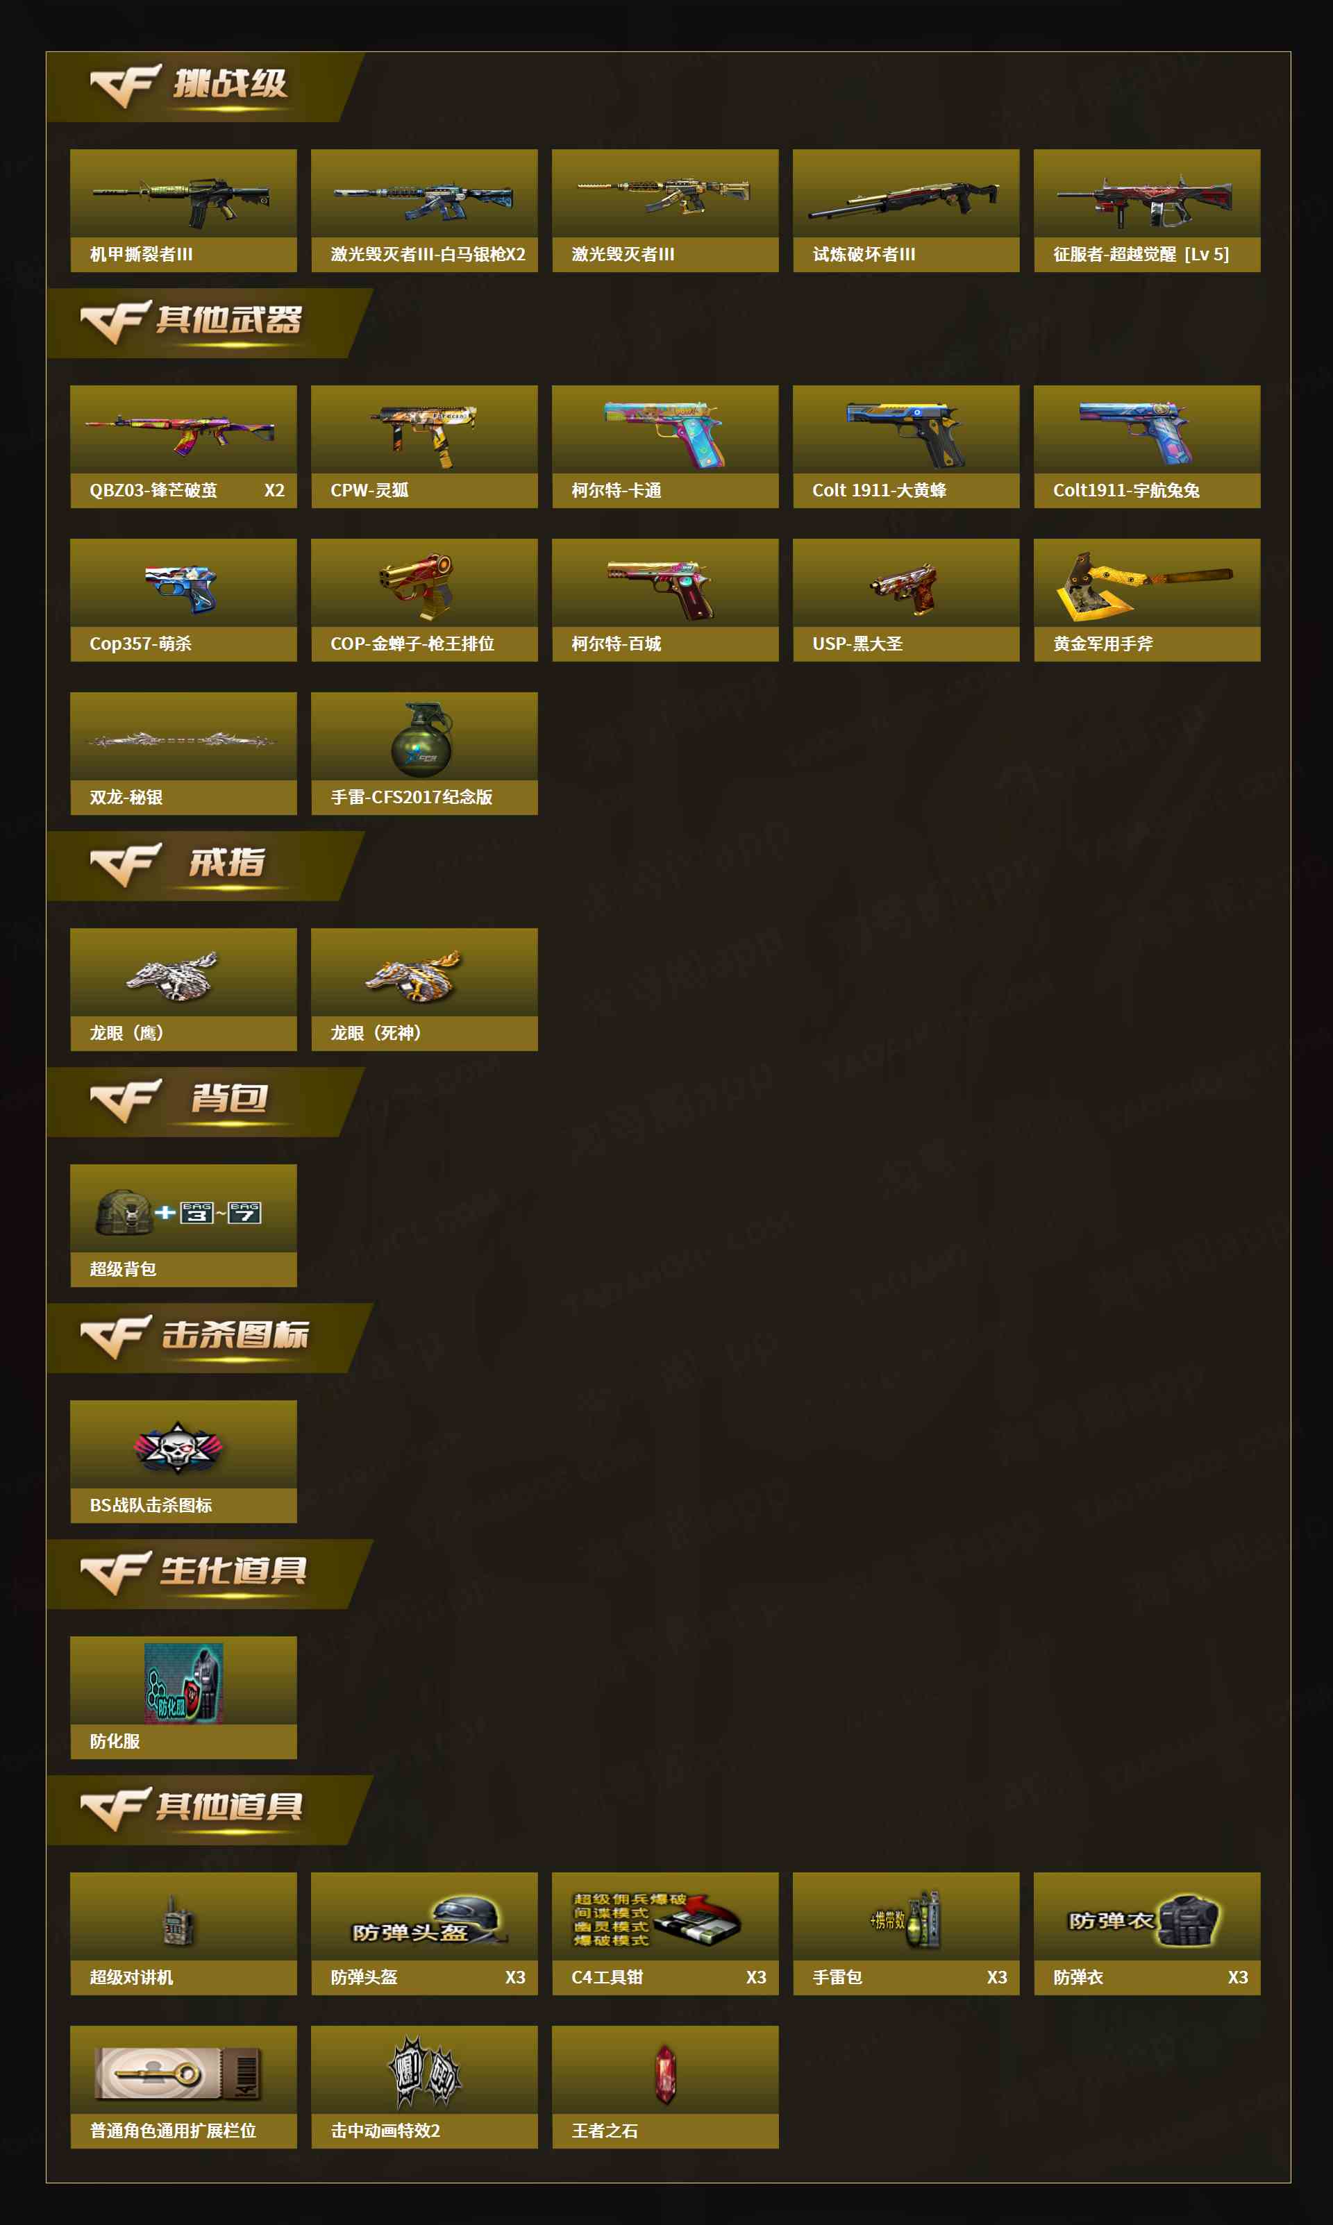Select the 黄金军用手斧 axe icon
Image resolution: width=1333 pixels, height=2225 pixels.
coord(1146,587)
